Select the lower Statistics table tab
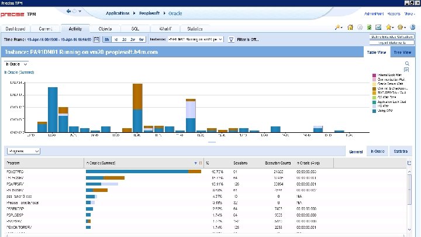Screen dimensions: 421x237 [401, 152]
